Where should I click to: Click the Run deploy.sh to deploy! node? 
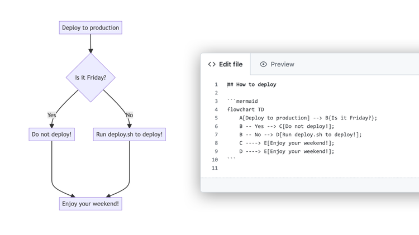point(130,134)
